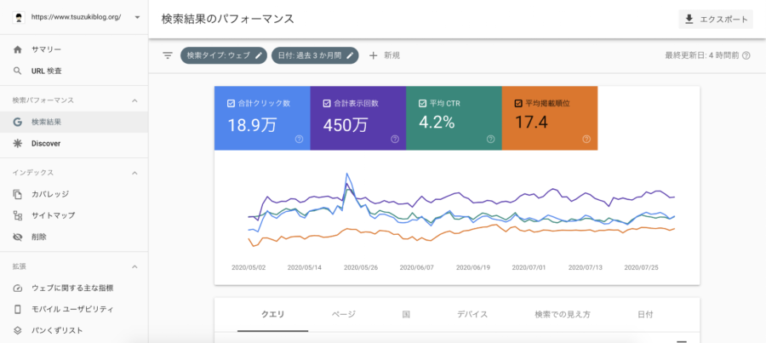Click the 最終更新日: 4 時間前 text
The height and width of the screenshot is (343, 766).
[701, 55]
